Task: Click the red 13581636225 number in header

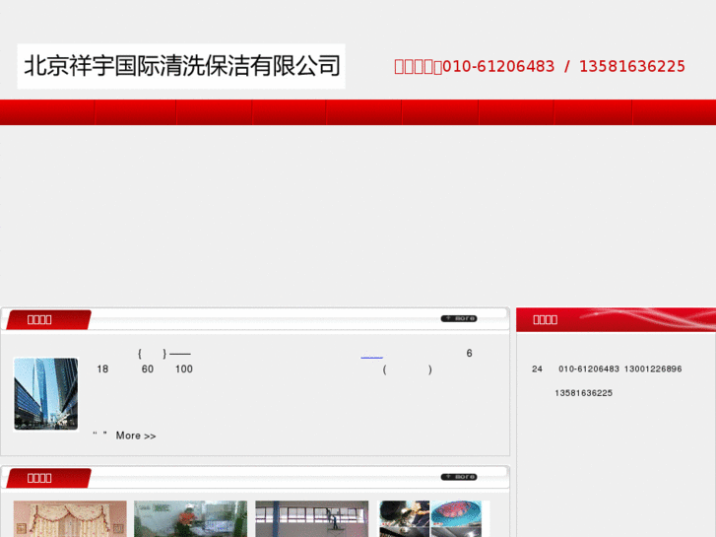Action: coord(632,67)
